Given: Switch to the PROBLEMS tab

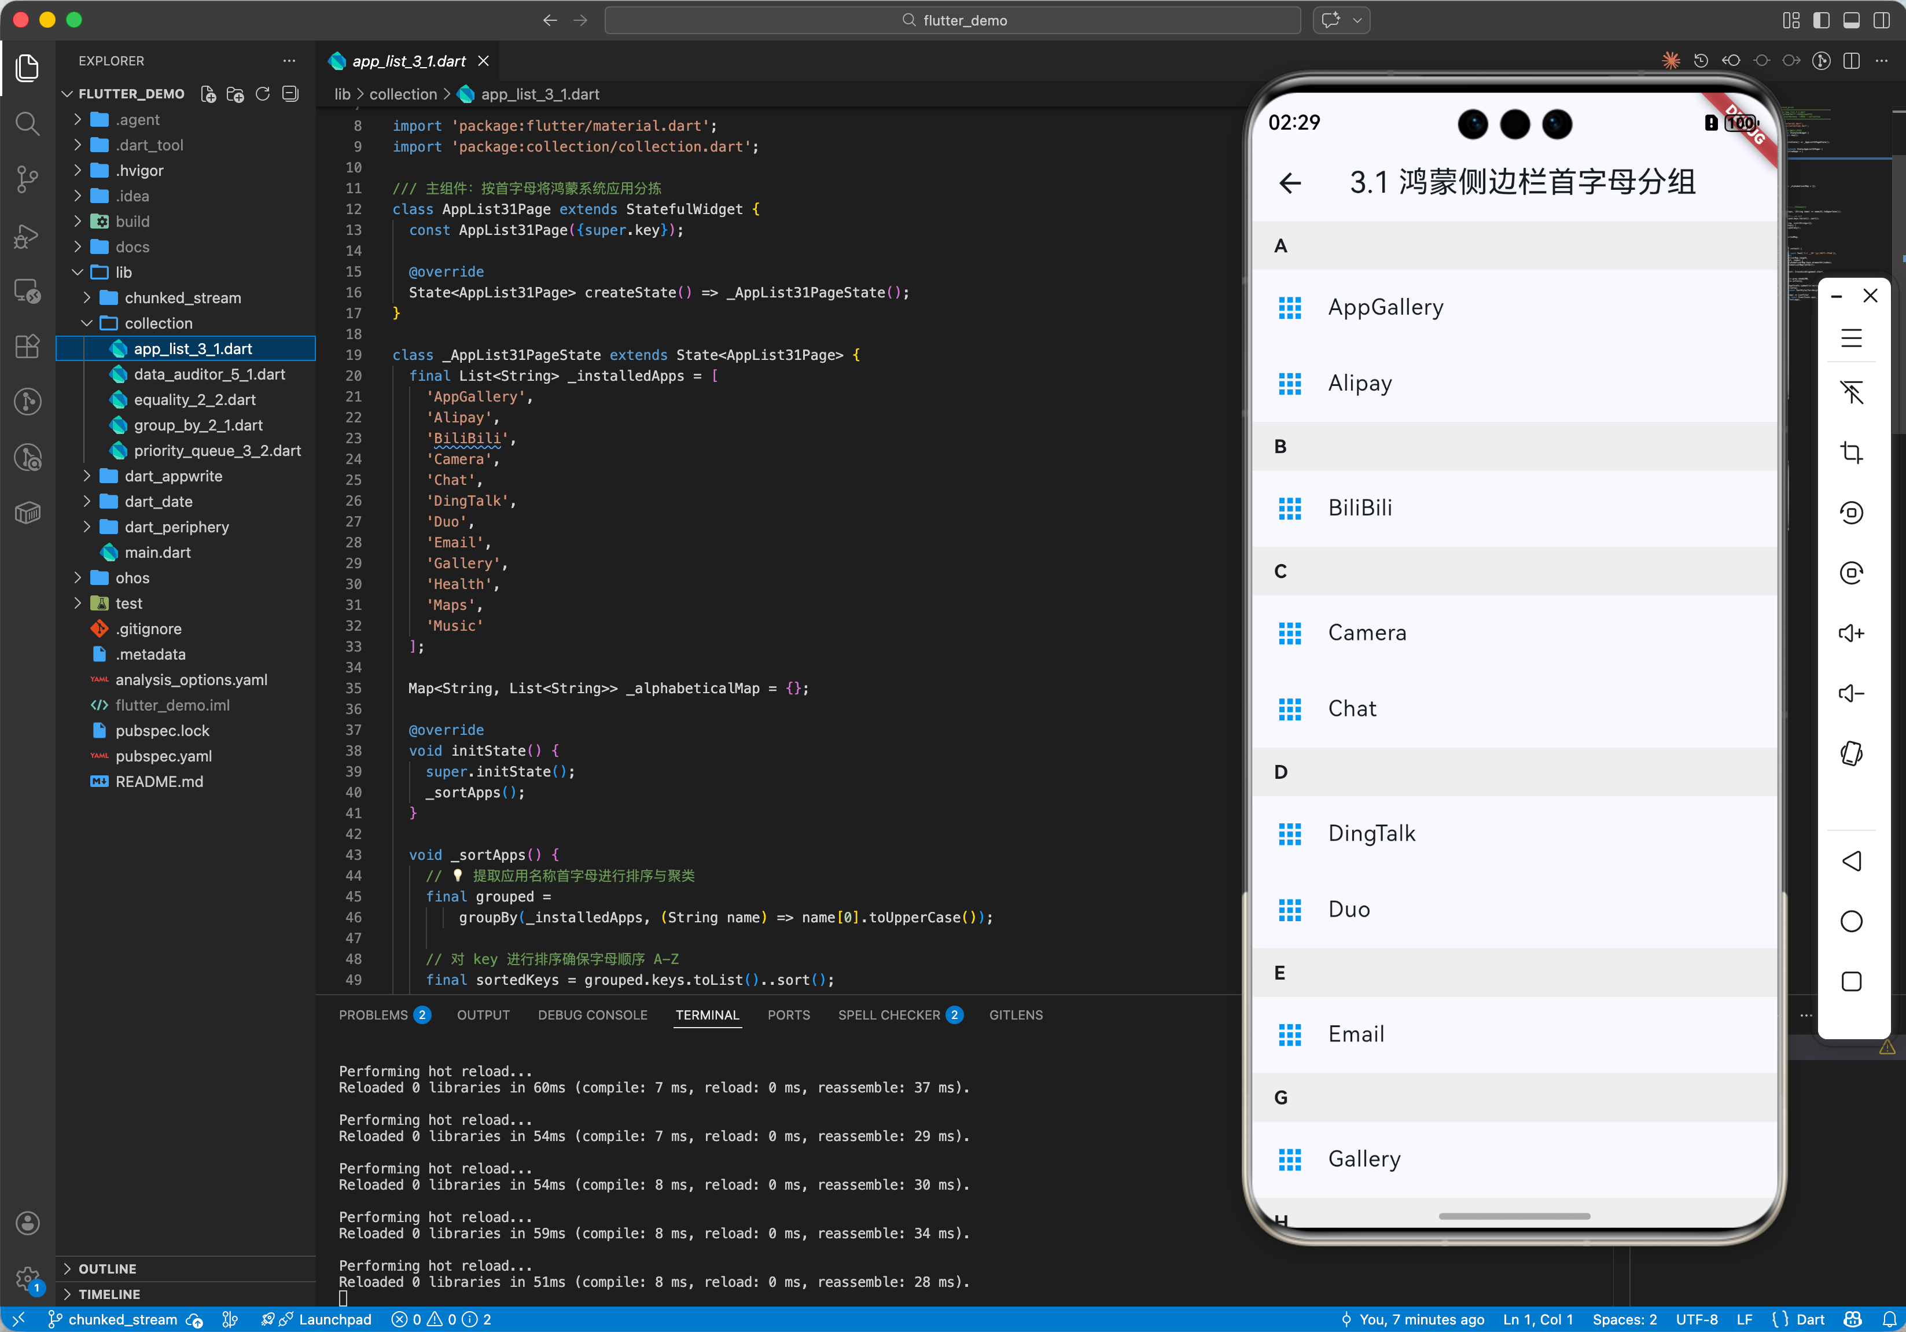Looking at the screenshot, I should pos(373,1014).
